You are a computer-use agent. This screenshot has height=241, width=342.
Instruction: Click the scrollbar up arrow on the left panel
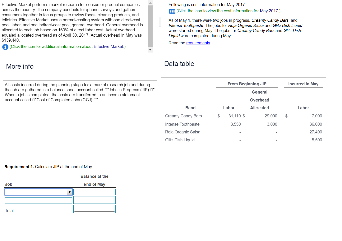(150, 3)
